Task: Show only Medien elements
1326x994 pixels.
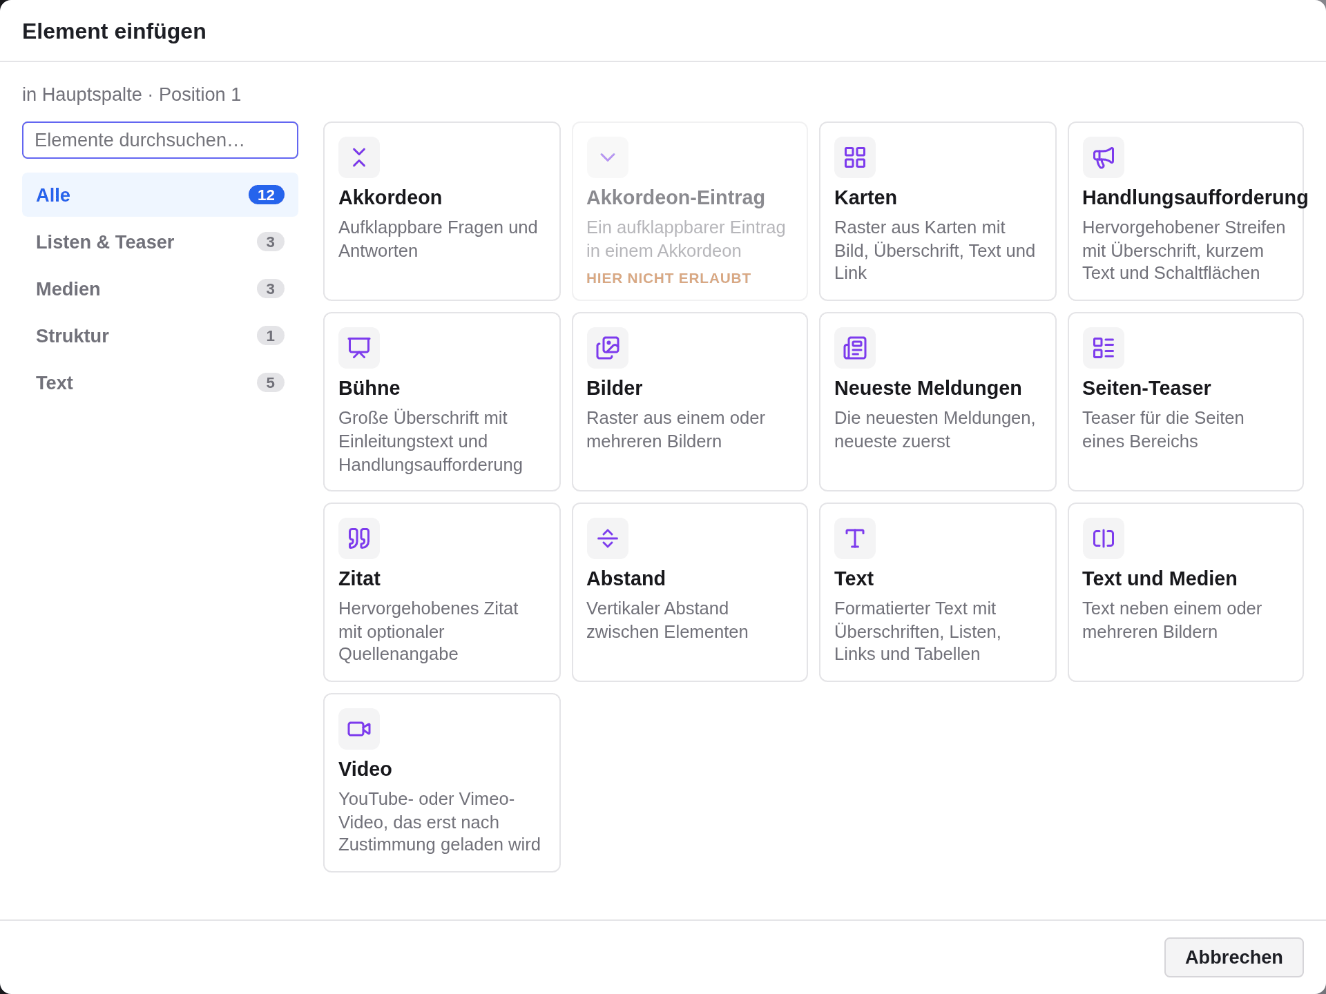Action: point(160,289)
